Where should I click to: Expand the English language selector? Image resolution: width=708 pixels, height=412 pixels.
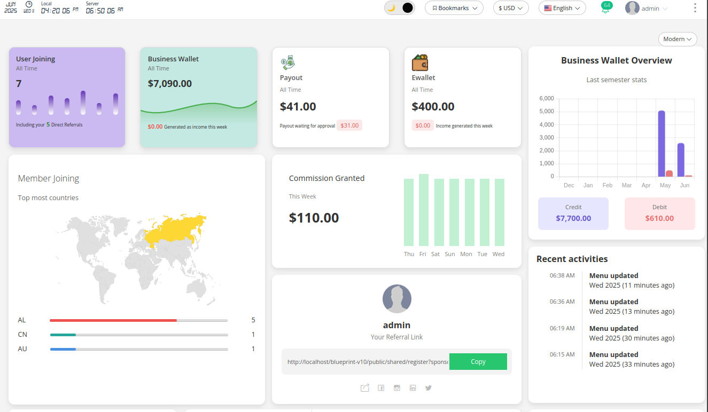pyautogui.click(x=562, y=8)
